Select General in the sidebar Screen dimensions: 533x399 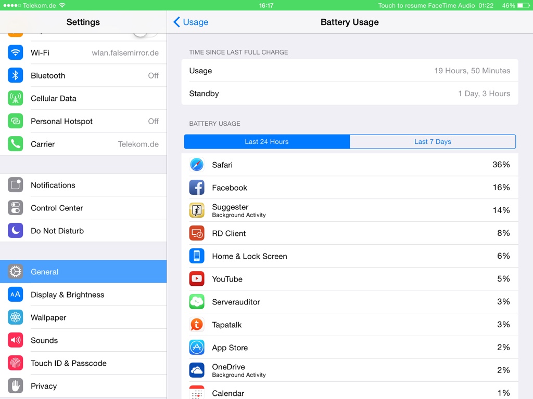[83, 271]
